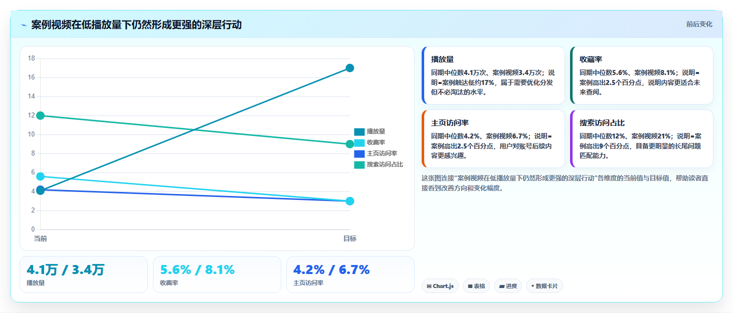
Task: Click the lightning icon beside the title
Action: pyautogui.click(x=24, y=25)
